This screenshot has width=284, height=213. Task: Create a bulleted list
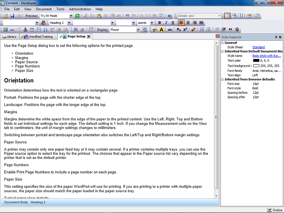tap(209, 30)
